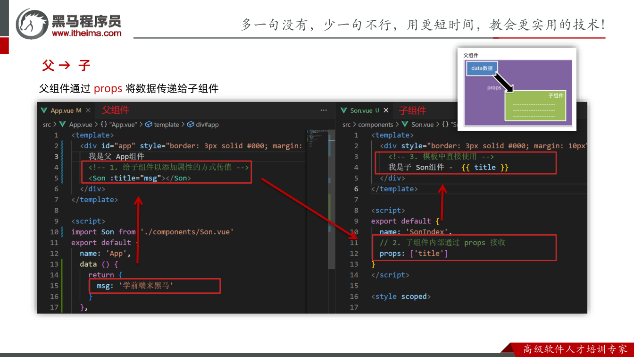Click the return { line in App.vue

(105, 275)
